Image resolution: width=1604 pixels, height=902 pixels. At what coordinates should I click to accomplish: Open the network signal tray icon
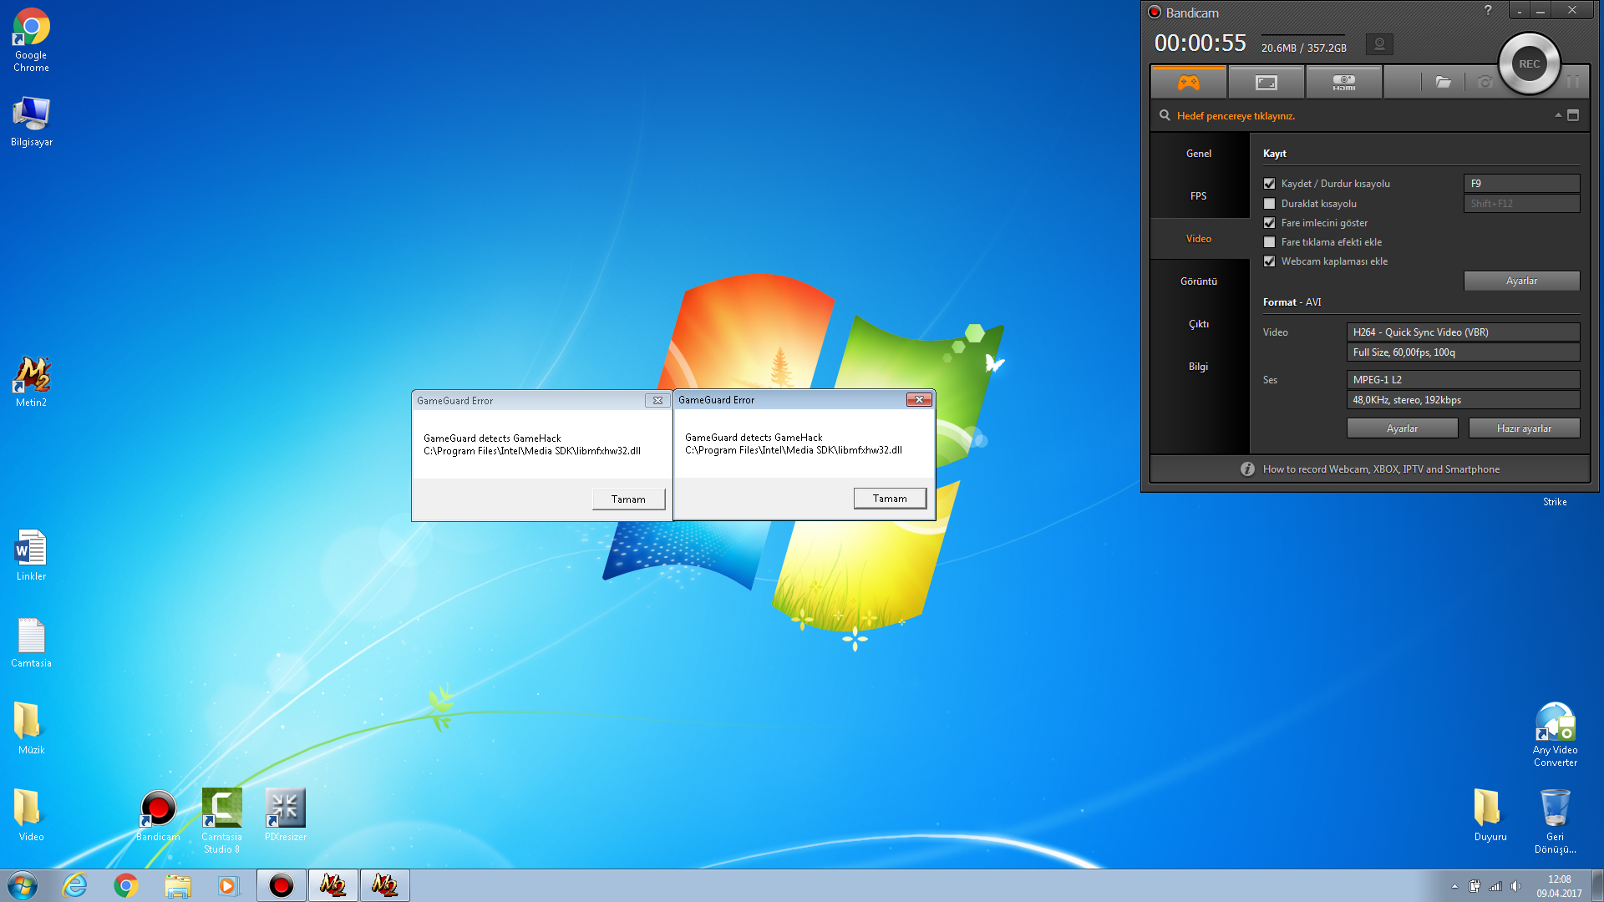click(1495, 886)
